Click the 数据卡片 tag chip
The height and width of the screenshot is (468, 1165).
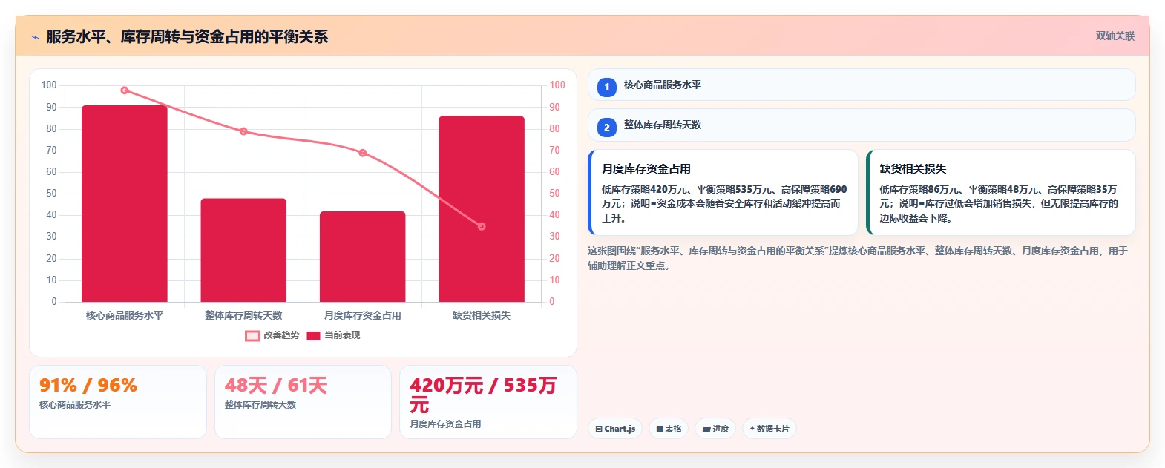[769, 429]
